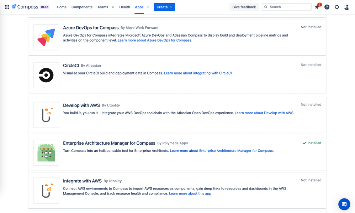Select the Apps menu item
355x213 pixels.
click(x=139, y=7)
